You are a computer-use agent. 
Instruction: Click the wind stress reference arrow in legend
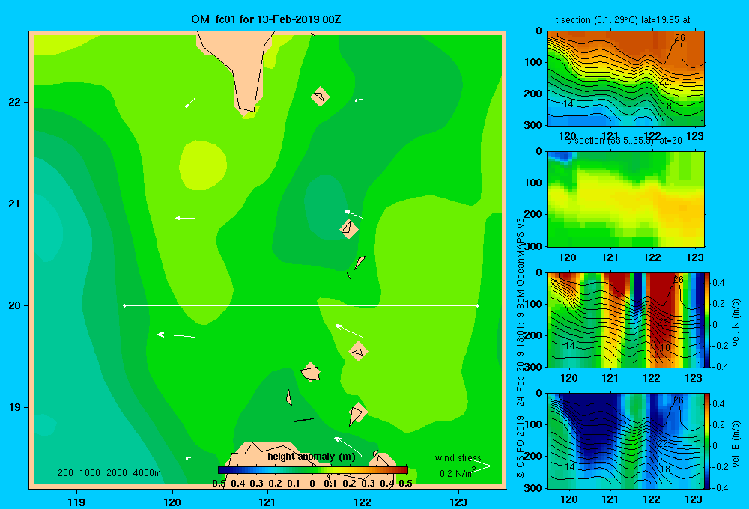[x=461, y=466]
